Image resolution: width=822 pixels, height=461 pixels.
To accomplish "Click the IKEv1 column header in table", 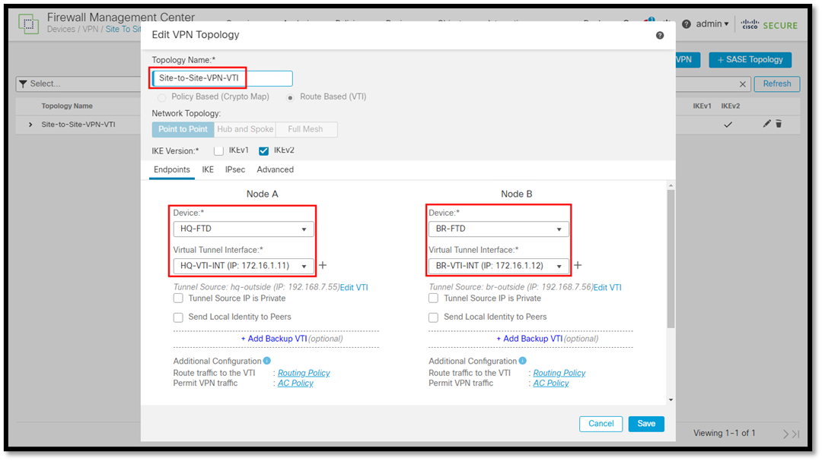I will [702, 106].
